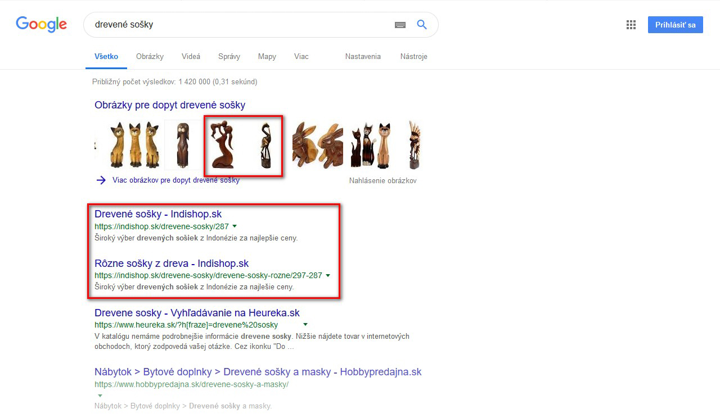
Task: Switch to the Obrázky tab
Action: pos(150,56)
